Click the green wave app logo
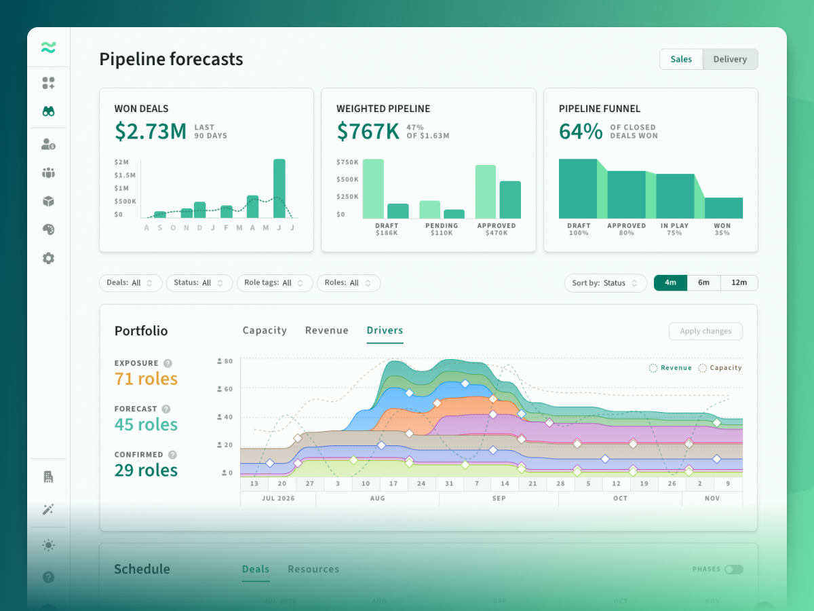 pos(48,48)
